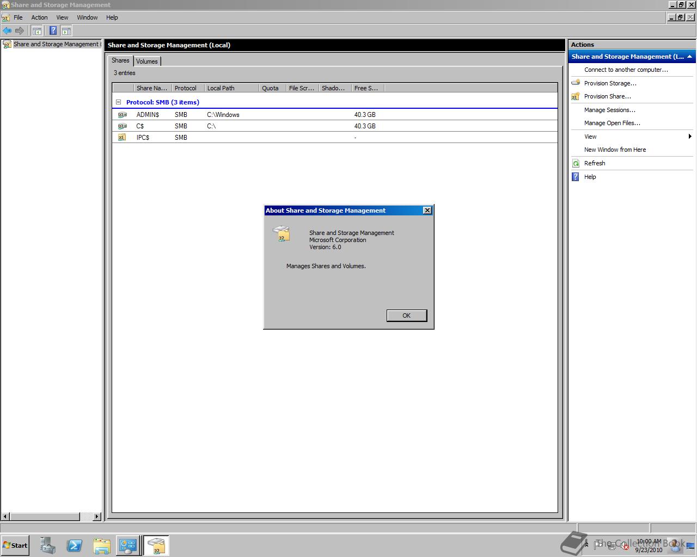Click OK in the About dialog

click(x=406, y=315)
